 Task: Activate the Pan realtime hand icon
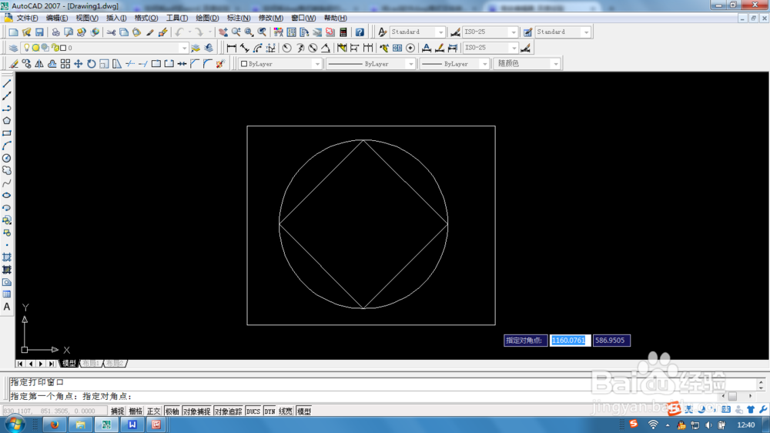[x=223, y=32]
